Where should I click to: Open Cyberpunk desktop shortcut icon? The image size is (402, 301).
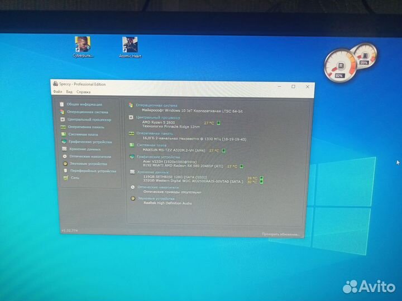(83, 45)
